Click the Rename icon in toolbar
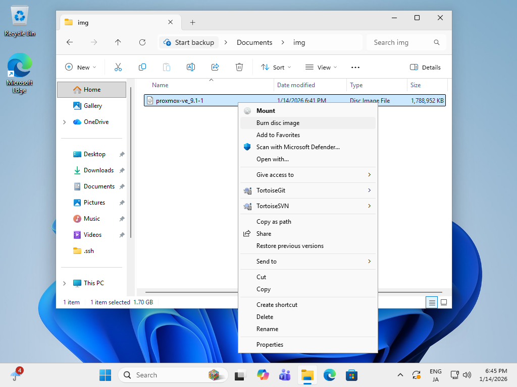 [x=191, y=67]
